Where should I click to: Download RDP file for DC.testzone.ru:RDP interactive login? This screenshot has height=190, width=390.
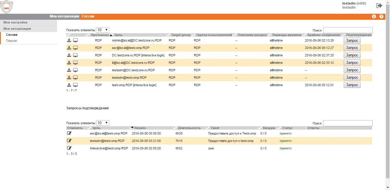tap(69, 55)
